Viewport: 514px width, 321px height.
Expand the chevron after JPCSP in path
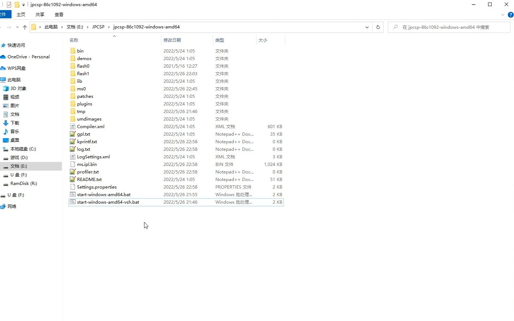pos(109,27)
